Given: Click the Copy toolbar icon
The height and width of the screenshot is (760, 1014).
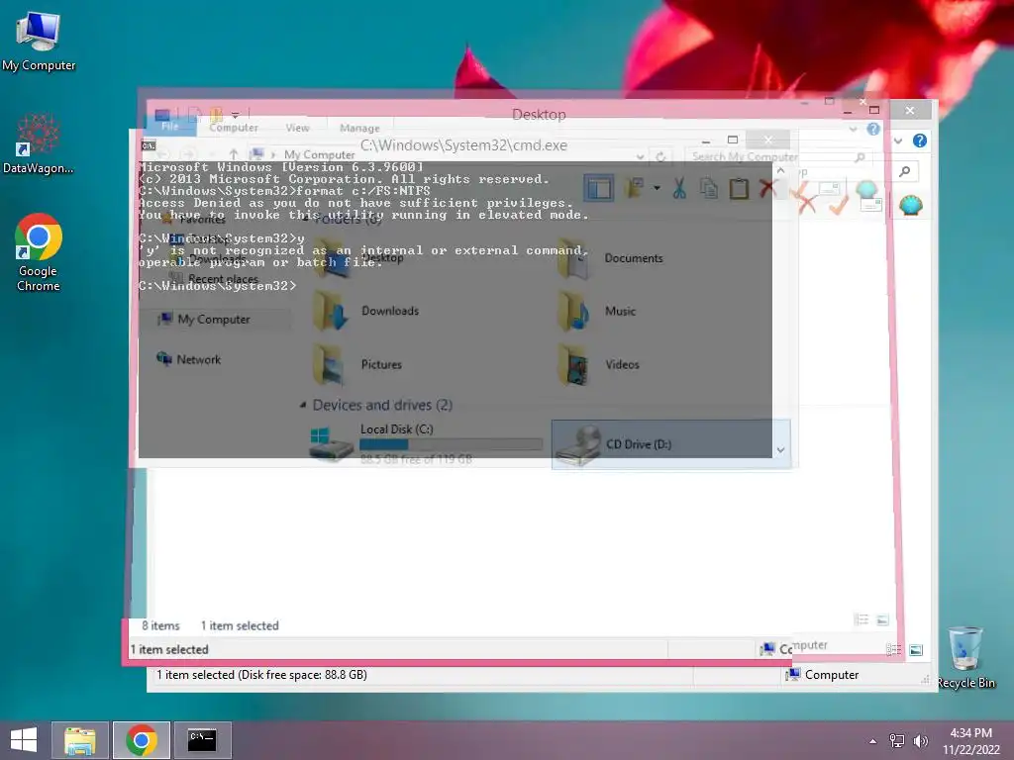Looking at the screenshot, I should [709, 189].
